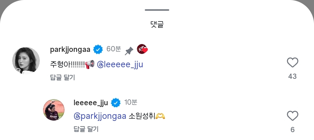The image size is (314, 140).
Task: View the 6 likes count on the reply
Action: coord(292,130)
